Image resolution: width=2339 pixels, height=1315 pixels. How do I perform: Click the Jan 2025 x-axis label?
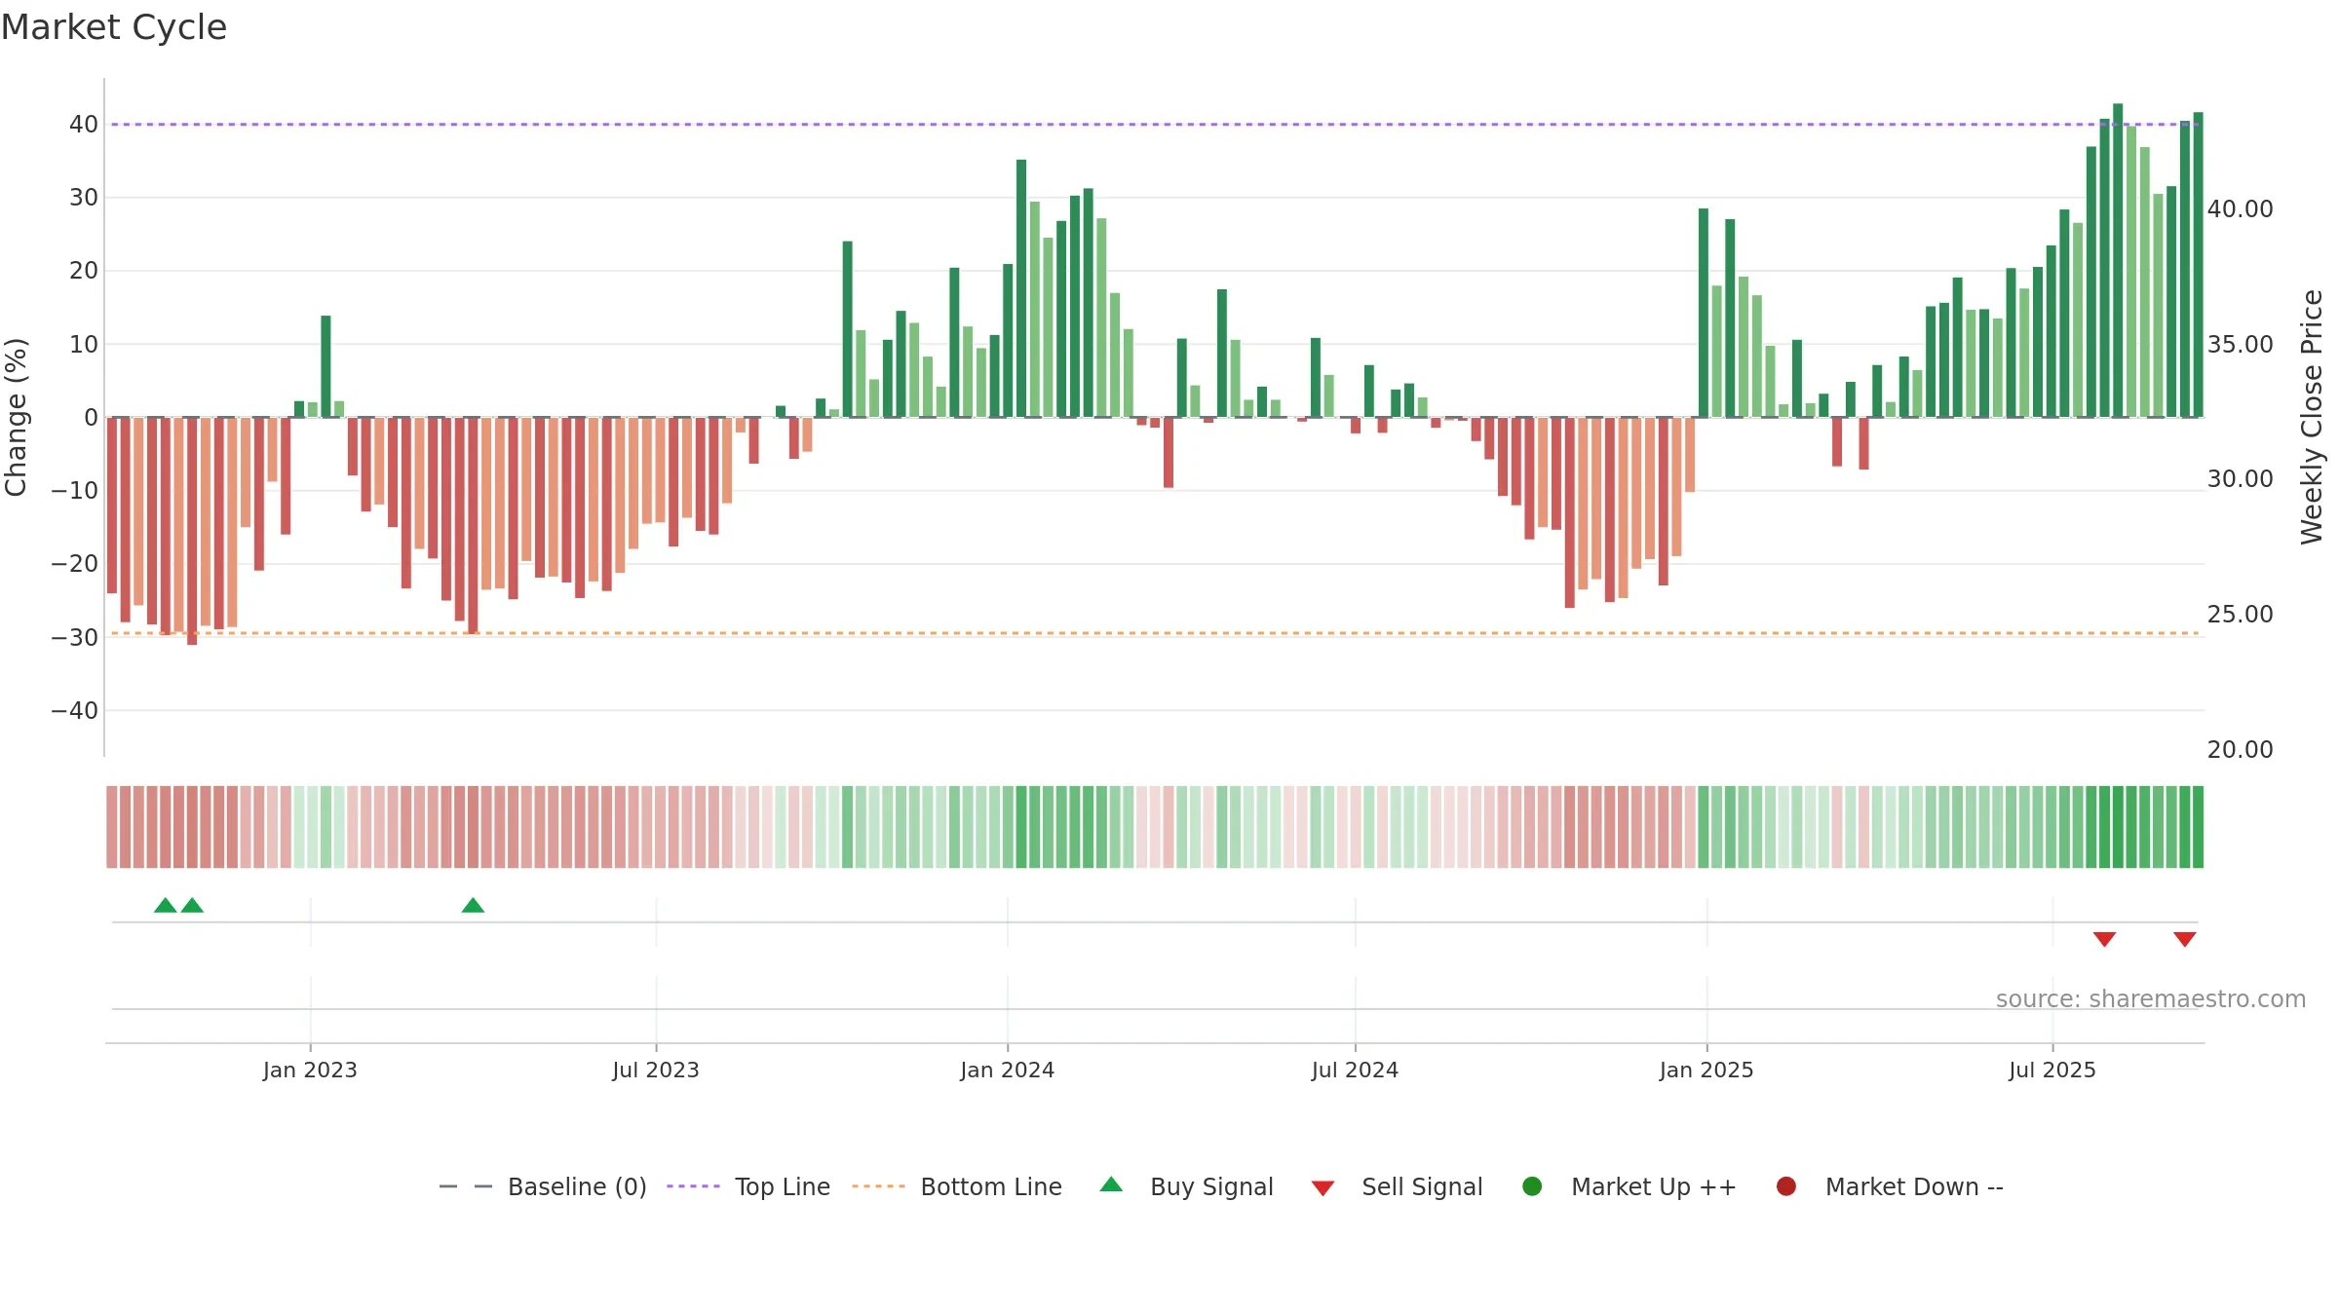point(1706,1070)
